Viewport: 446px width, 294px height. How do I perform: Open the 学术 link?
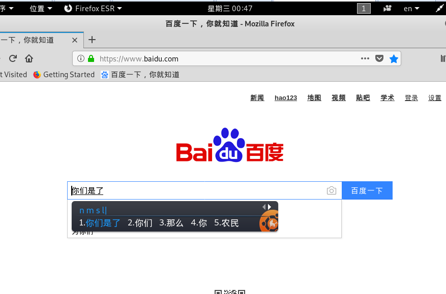[388, 98]
